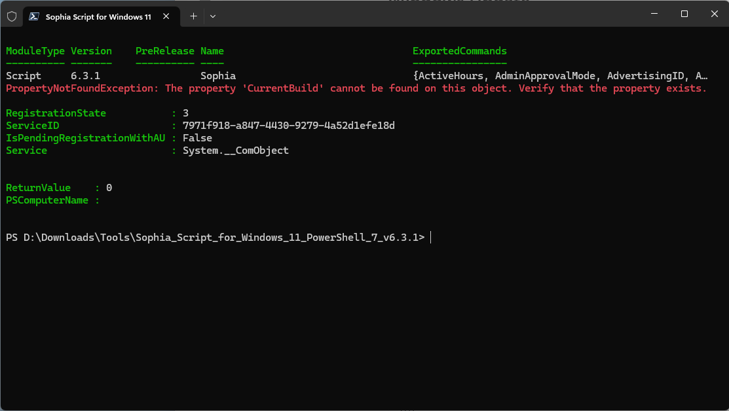Click the blinking cursor at the prompt
The image size is (729, 411).
click(x=431, y=237)
